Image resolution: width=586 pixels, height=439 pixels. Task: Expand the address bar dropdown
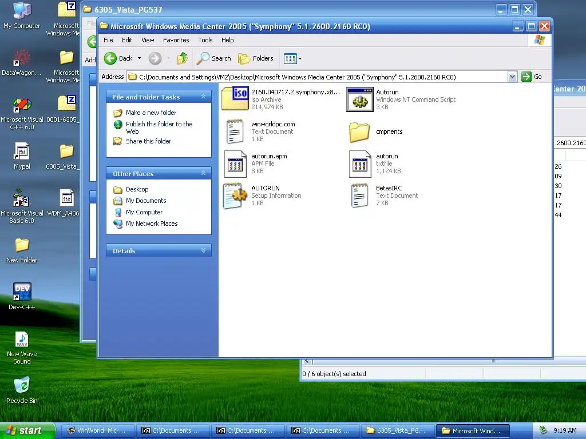coord(512,77)
